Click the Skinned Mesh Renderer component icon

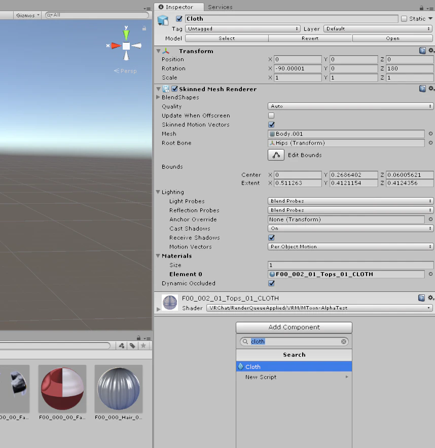(166, 89)
